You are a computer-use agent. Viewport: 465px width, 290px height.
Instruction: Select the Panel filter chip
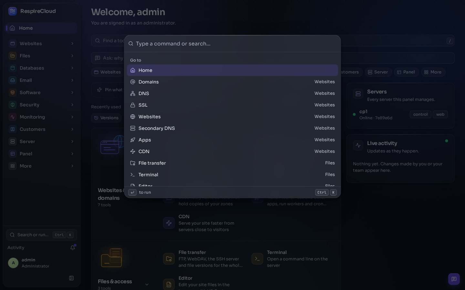pyautogui.click(x=406, y=72)
